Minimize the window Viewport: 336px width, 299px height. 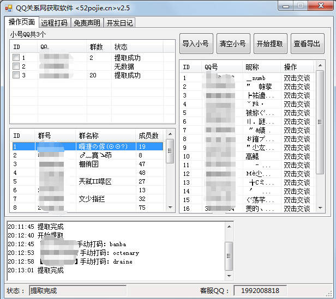[285, 6]
